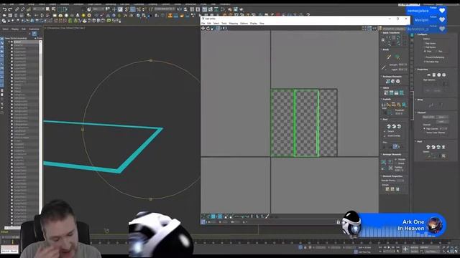460x258 pixels.
Task: Toggle the Map Seams checkbox in Configure
Action: 424,43
